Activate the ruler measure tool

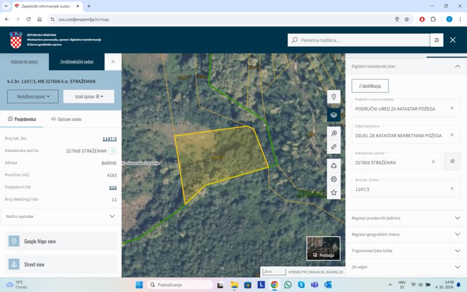[x=333, y=147]
